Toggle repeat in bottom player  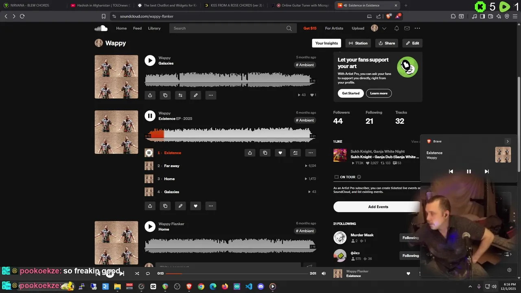(148, 273)
